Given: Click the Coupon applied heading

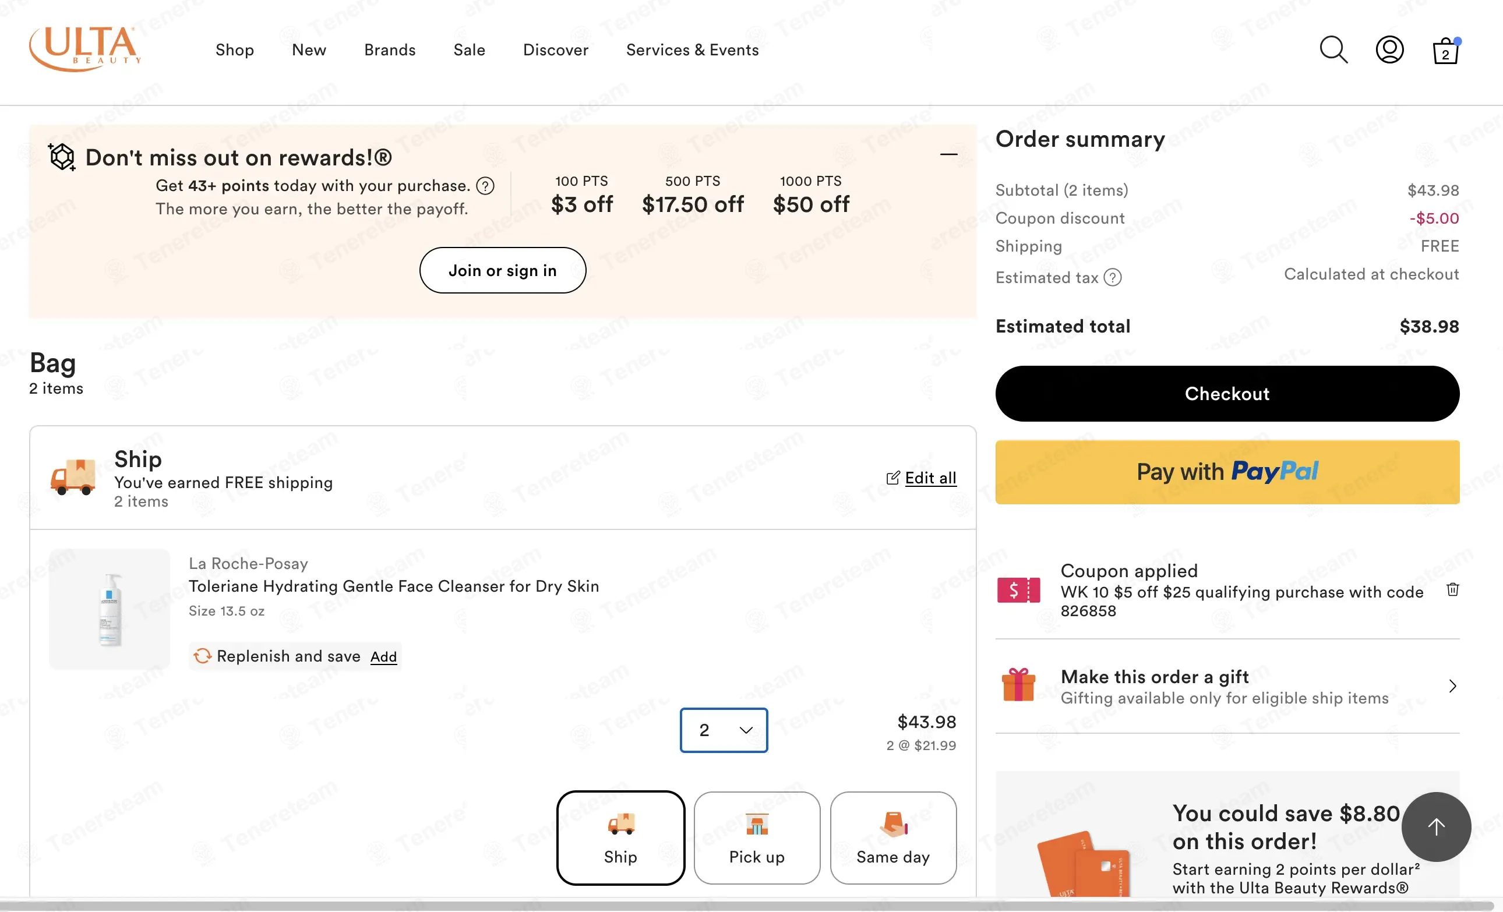Looking at the screenshot, I should click(1129, 571).
